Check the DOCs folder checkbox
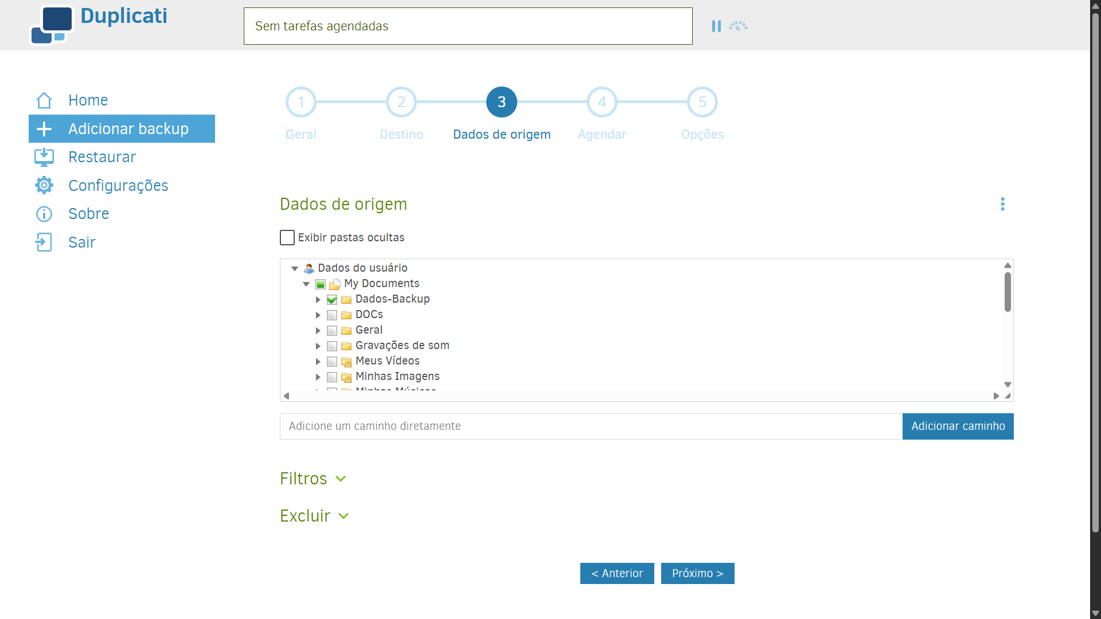The width and height of the screenshot is (1101, 619). [x=332, y=315]
